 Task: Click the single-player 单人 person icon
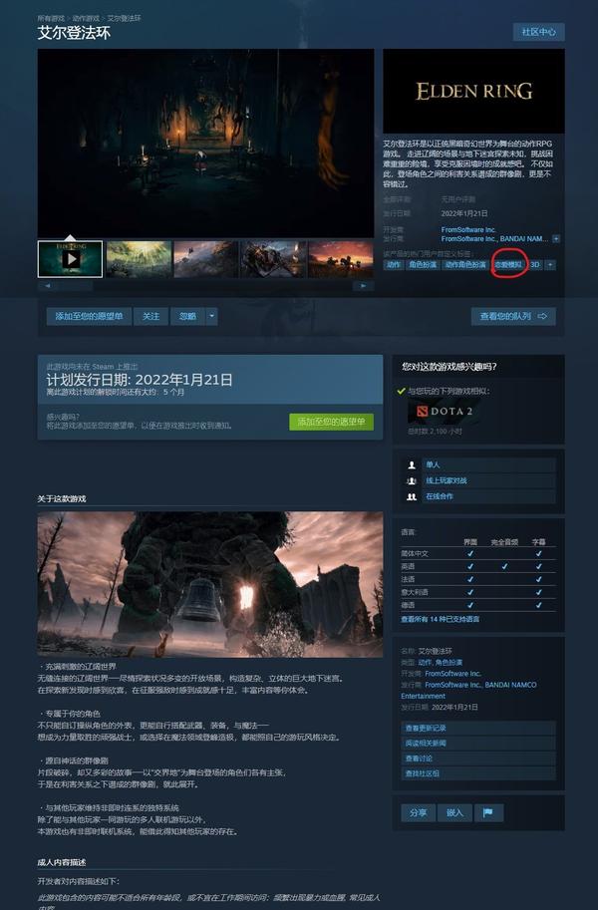pyautogui.click(x=412, y=464)
